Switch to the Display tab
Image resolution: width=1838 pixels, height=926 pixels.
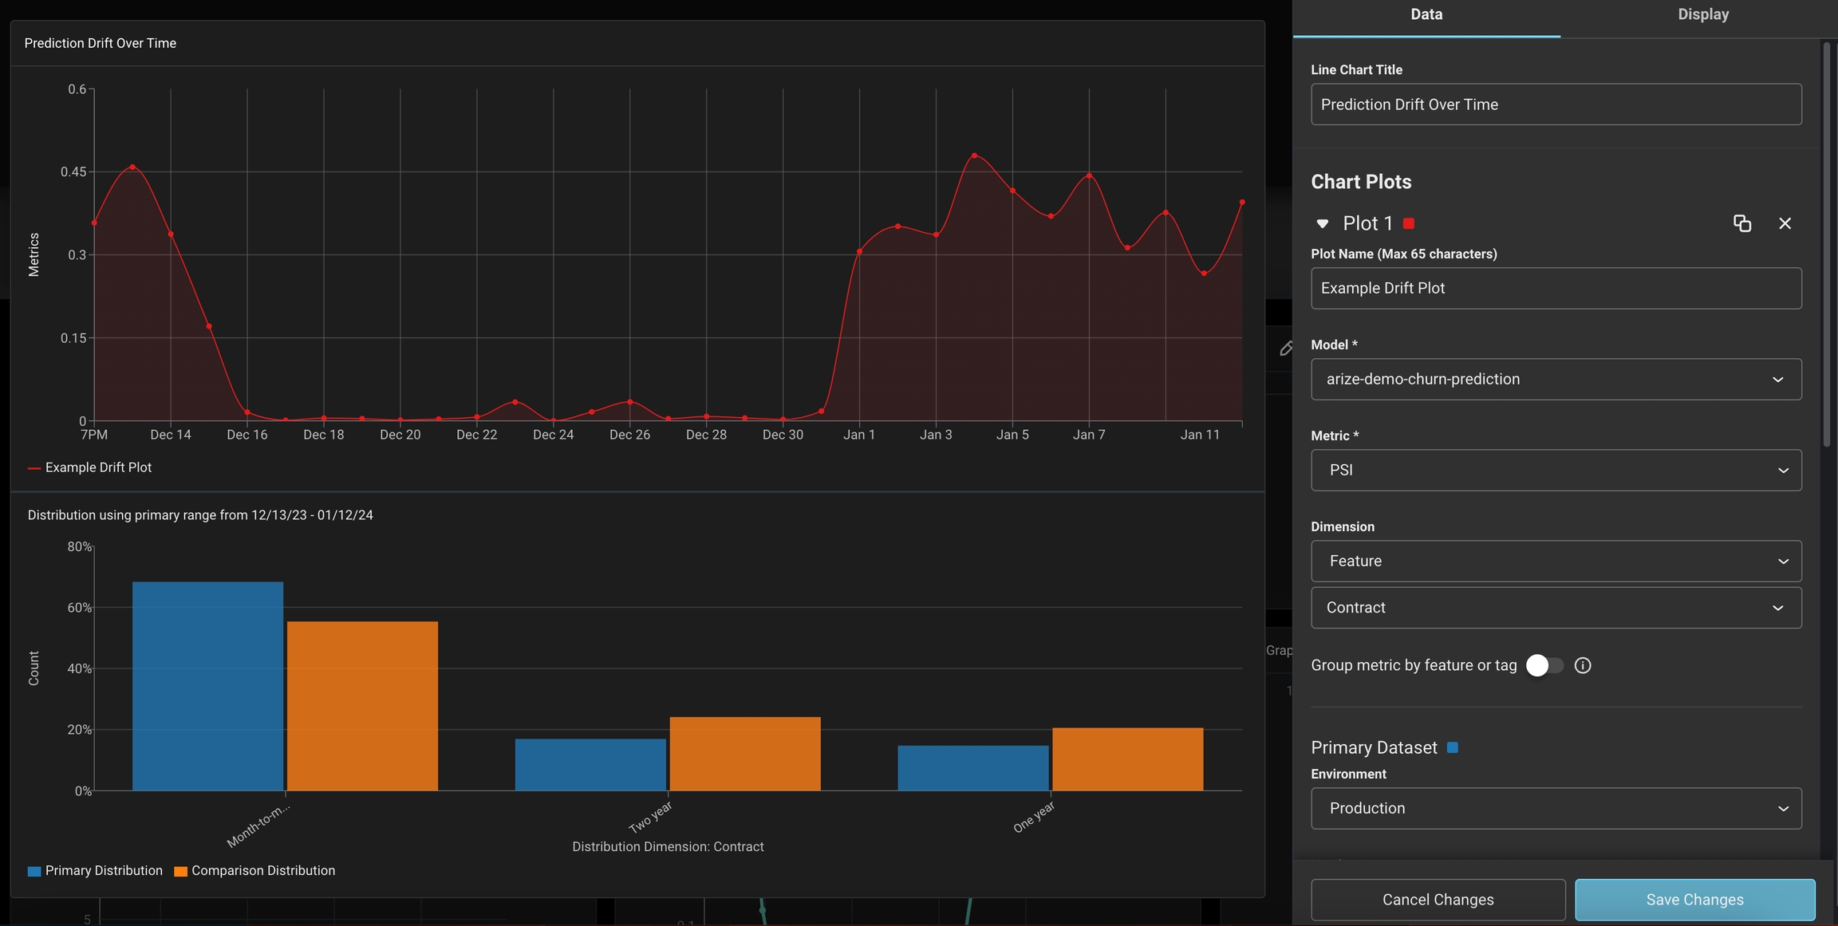tap(1702, 14)
